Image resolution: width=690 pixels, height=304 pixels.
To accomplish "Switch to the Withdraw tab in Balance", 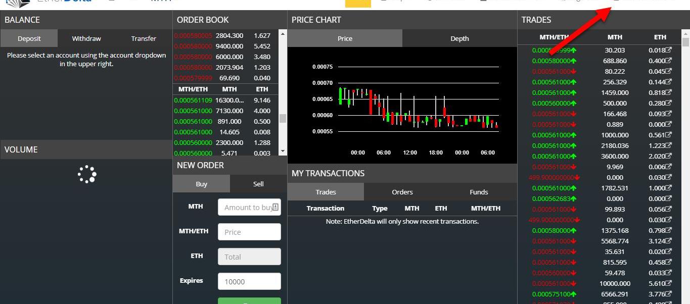I will (86, 38).
